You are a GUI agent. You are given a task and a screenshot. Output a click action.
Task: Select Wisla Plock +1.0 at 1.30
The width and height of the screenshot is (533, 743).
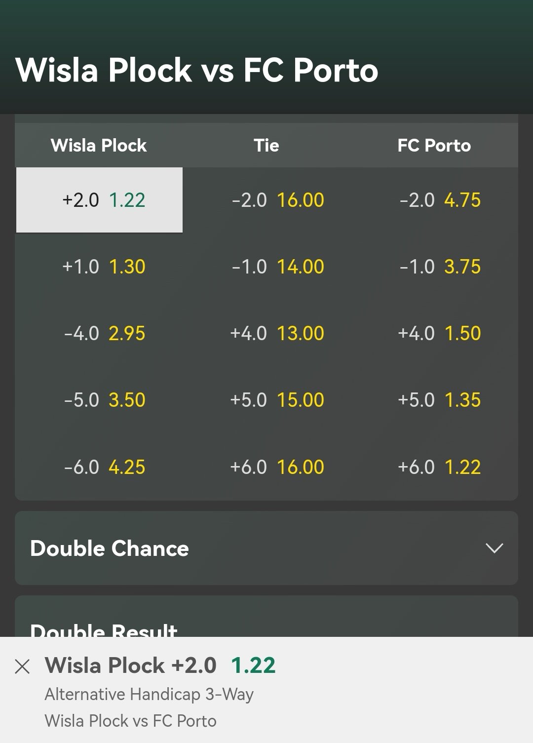point(104,267)
